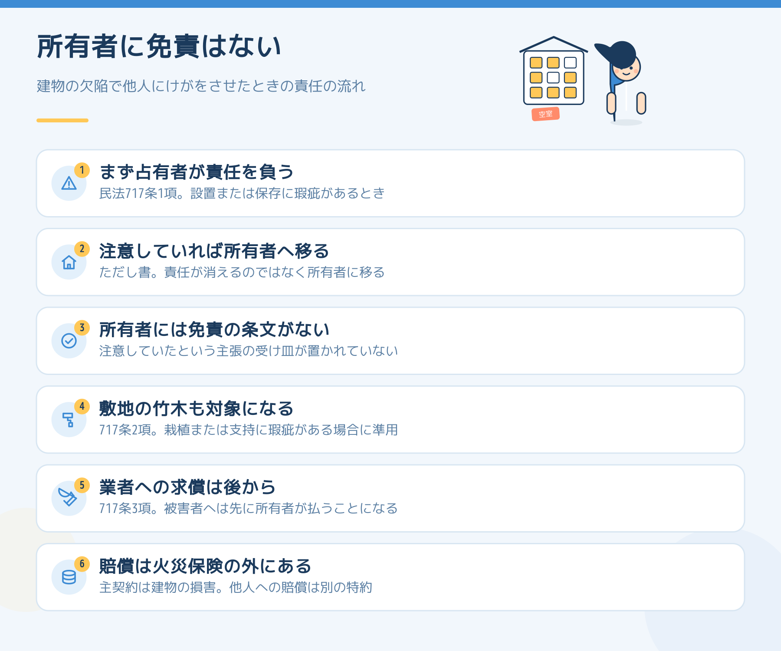Click the subtitle 建物の欠陥で他人にけがをさせたときの責任の流れ
This screenshot has height=651, width=781.
(201, 86)
